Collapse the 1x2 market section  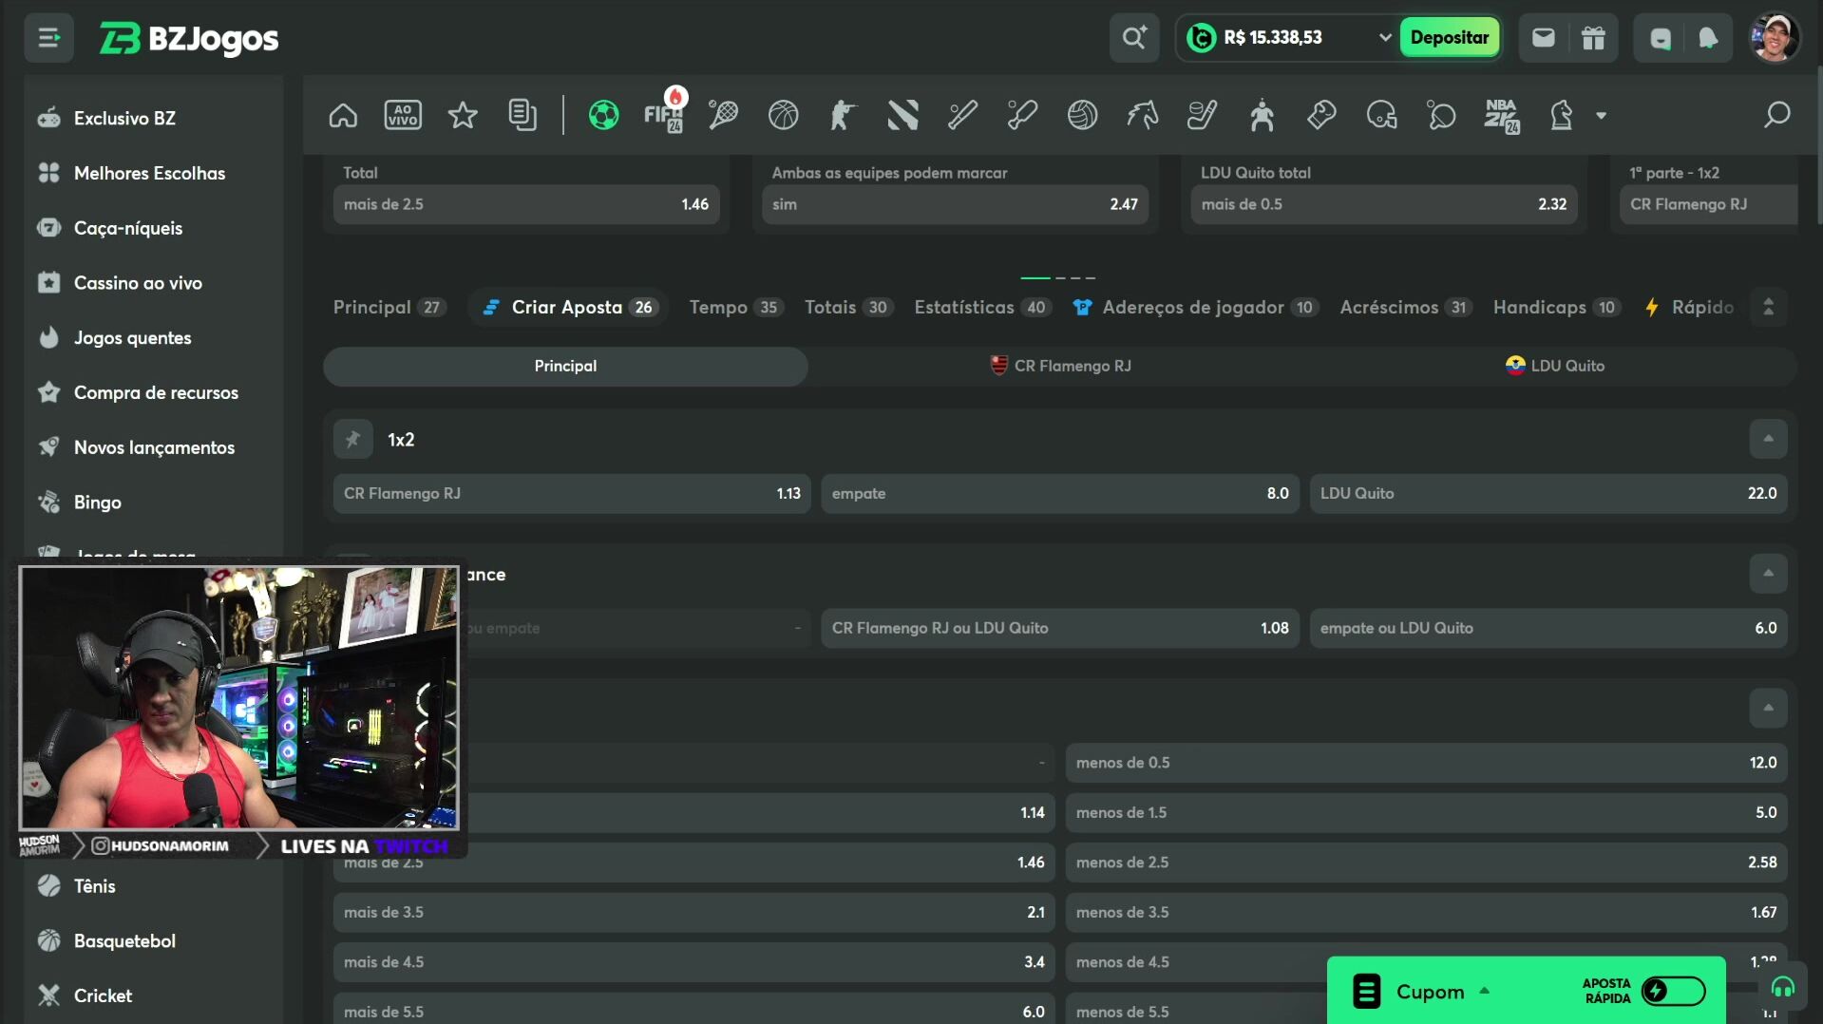(1768, 439)
